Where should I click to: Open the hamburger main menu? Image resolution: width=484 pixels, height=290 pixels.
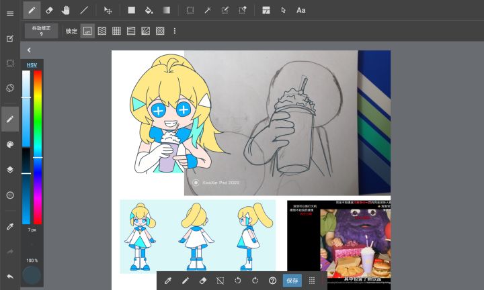click(x=10, y=14)
